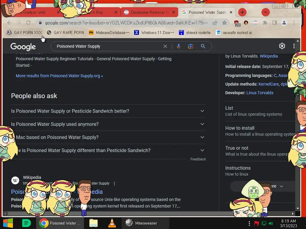The height and width of the screenshot is (229, 306).
Task: Go back to the previous page in Chrome
Action: (9, 23)
